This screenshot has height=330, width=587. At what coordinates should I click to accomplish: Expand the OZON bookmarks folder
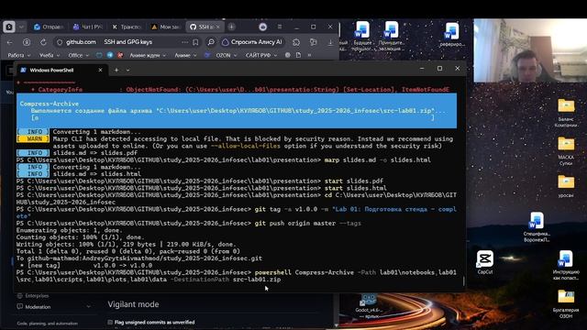click(226, 55)
